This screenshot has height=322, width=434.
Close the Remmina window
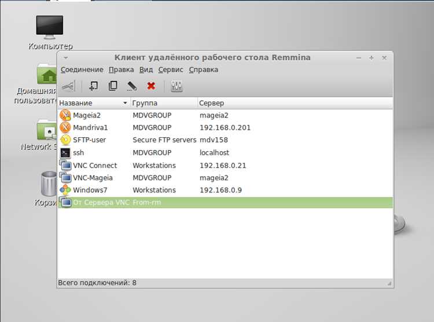click(x=384, y=58)
